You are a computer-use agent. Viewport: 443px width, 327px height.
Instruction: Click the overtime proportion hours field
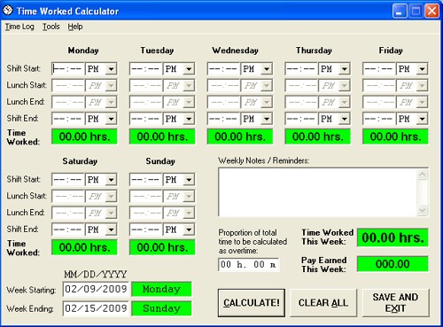coord(248,265)
